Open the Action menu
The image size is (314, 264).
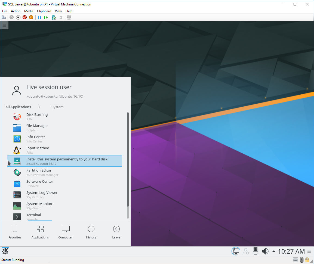[x=16, y=11]
